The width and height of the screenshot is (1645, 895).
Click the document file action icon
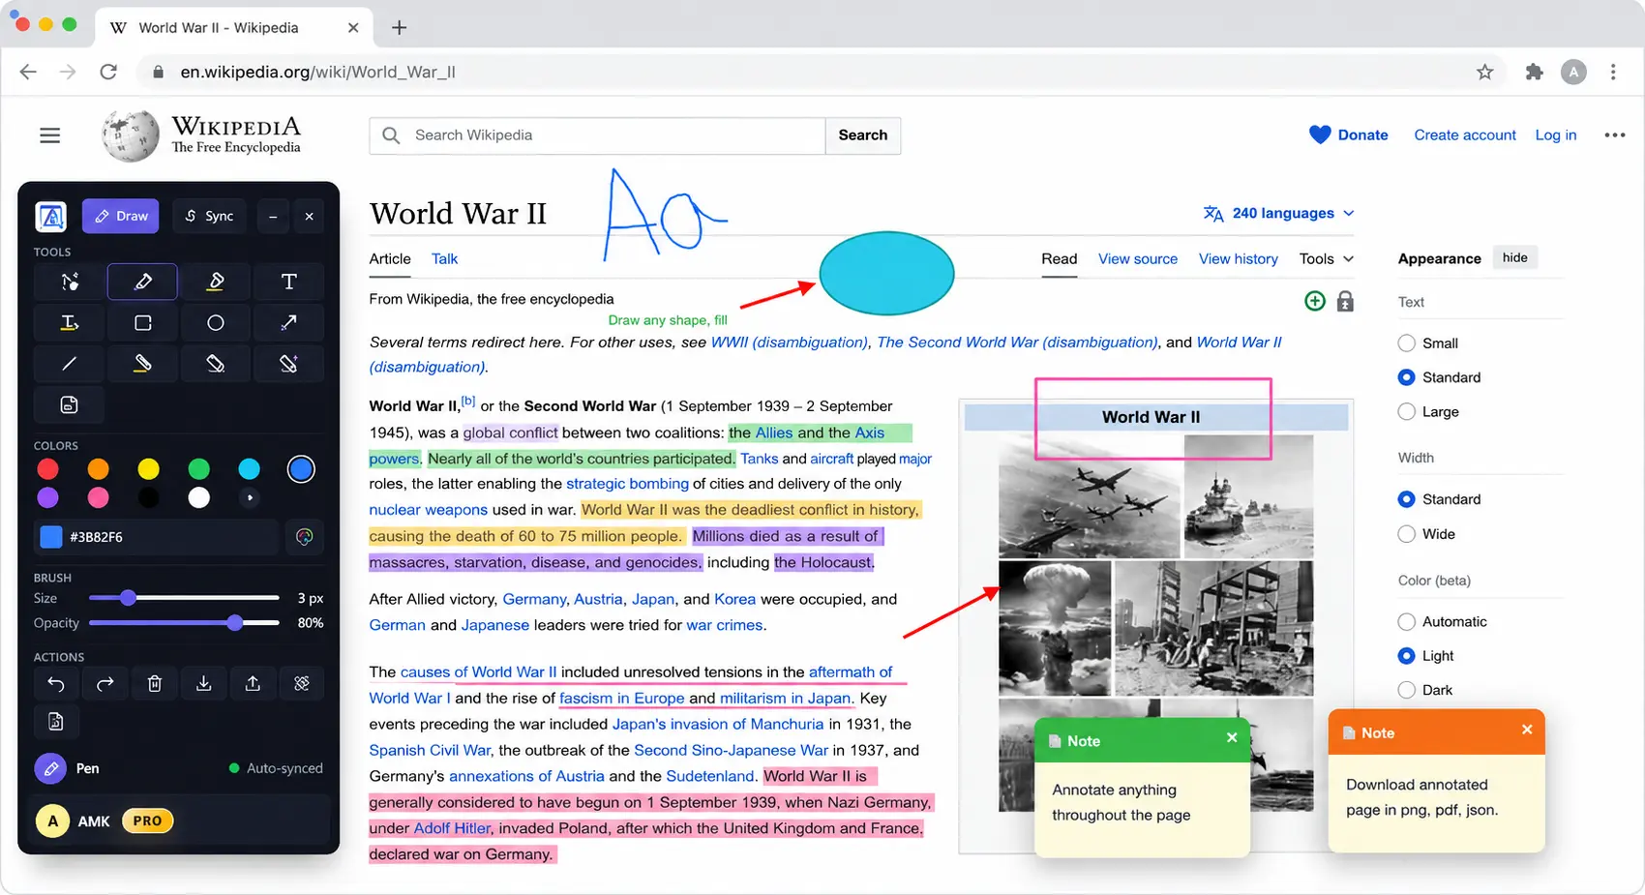click(56, 722)
